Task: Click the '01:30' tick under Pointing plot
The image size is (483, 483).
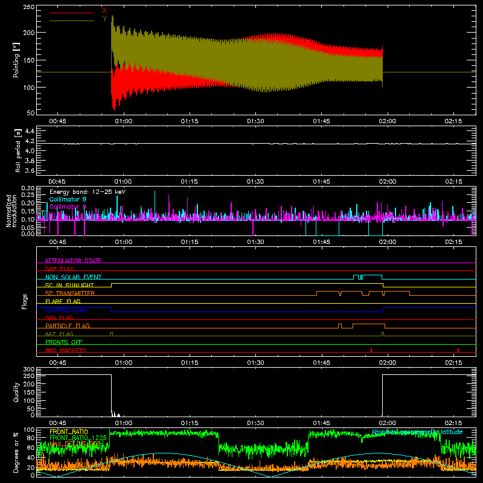Action: [255, 121]
